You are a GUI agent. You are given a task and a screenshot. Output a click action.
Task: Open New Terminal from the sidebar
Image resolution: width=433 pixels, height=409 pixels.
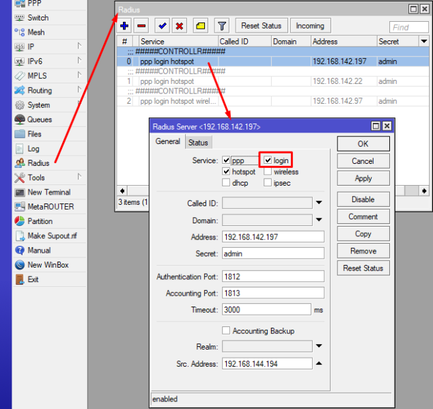48,193
